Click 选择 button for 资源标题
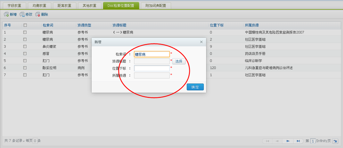343x148 pixels. [x=179, y=61]
